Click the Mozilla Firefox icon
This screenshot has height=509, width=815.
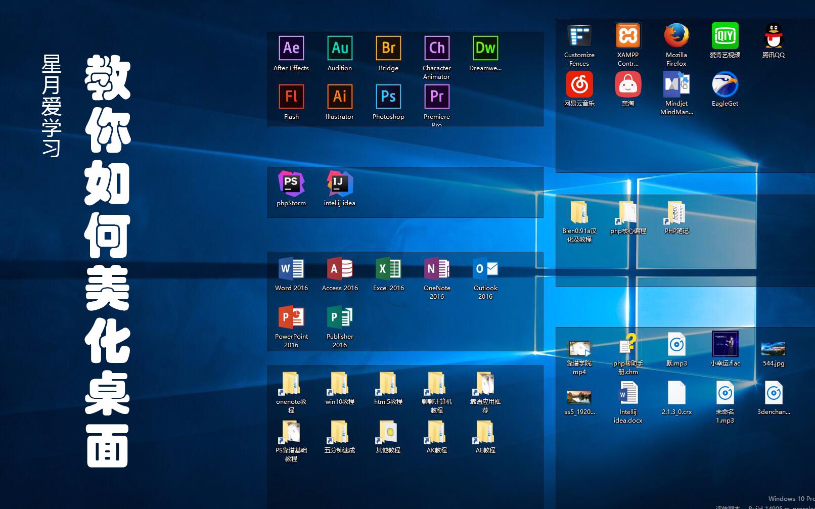676,36
